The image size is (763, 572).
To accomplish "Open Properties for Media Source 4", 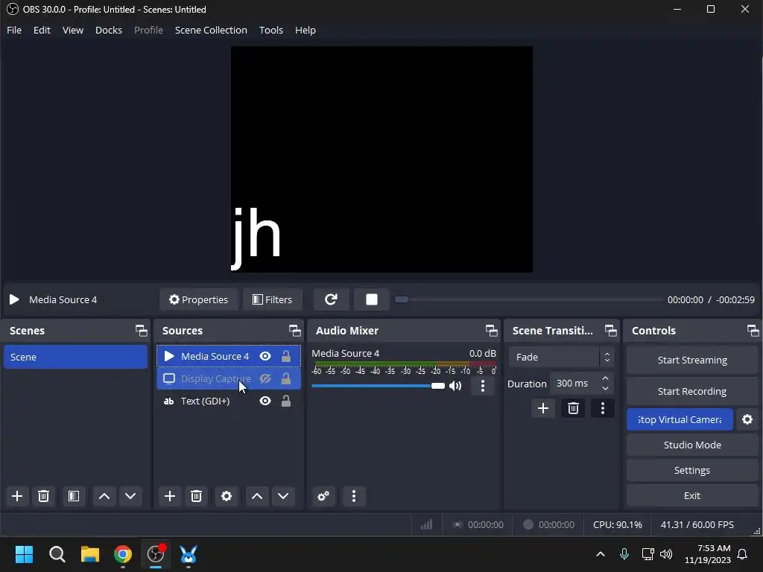I will coord(198,299).
